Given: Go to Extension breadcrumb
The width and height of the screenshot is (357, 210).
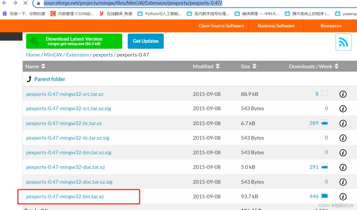Looking at the screenshot, I should [x=77, y=55].
